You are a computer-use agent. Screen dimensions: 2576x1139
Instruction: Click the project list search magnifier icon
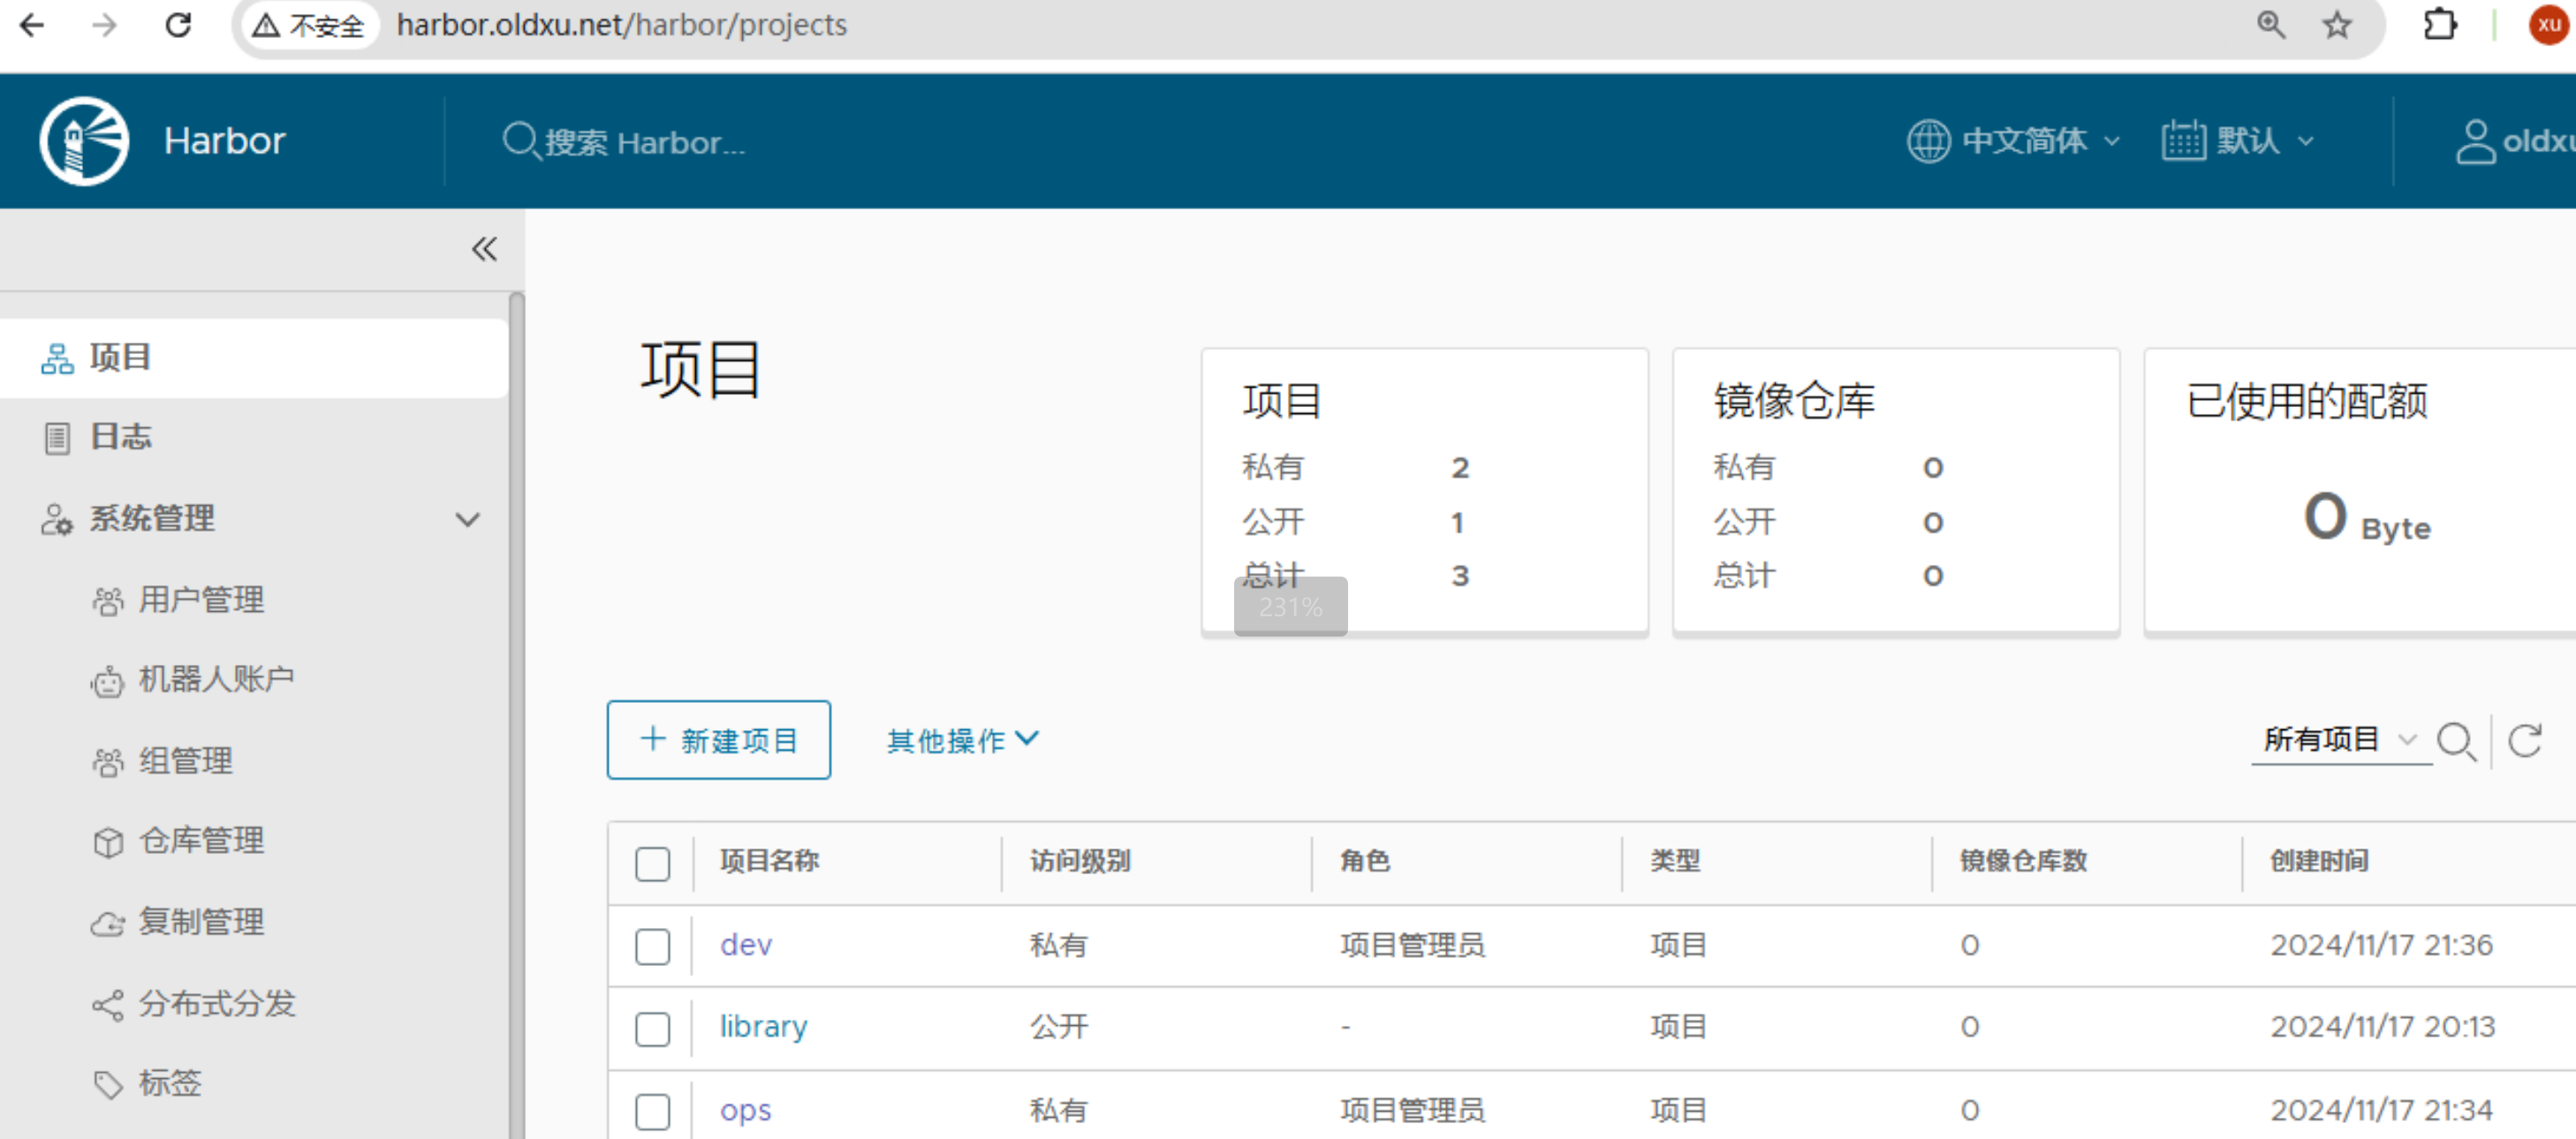[2455, 742]
